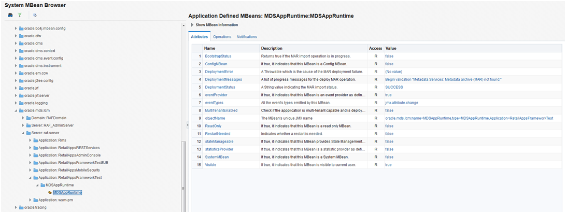Collapse the Server: raf-server node
The image size is (566, 213).
tap(23, 133)
